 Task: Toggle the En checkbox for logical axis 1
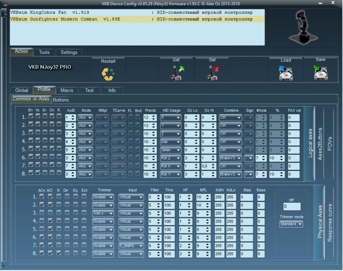[31, 116]
